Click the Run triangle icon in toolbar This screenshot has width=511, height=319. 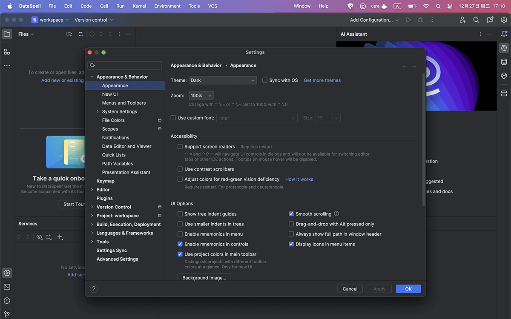409,20
